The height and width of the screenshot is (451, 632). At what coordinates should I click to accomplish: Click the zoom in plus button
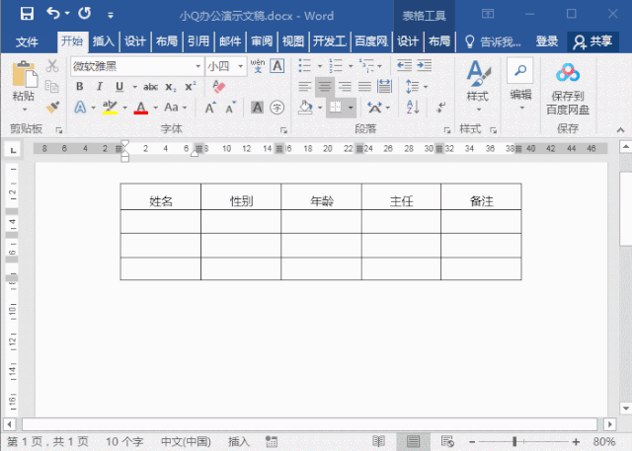(x=576, y=442)
